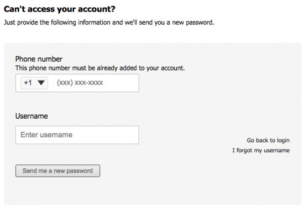Click the word 'username' in the forgot link
Viewport: 304px width, 208px height.
(x=277, y=150)
